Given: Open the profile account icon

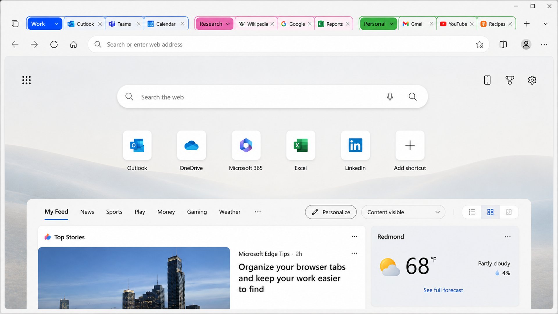Looking at the screenshot, I should [526, 44].
